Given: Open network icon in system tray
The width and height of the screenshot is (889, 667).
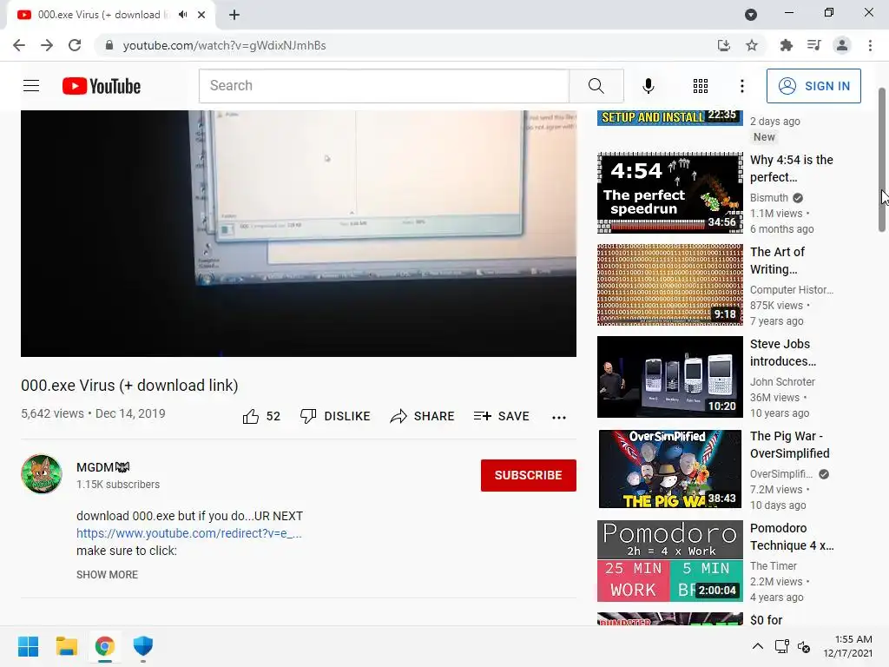Looking at the screenshot, I should (782, 646).
